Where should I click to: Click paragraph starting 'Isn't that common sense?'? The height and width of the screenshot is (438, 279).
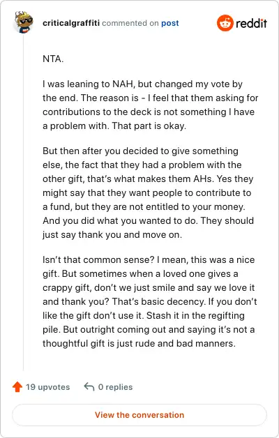pos(150,301)
